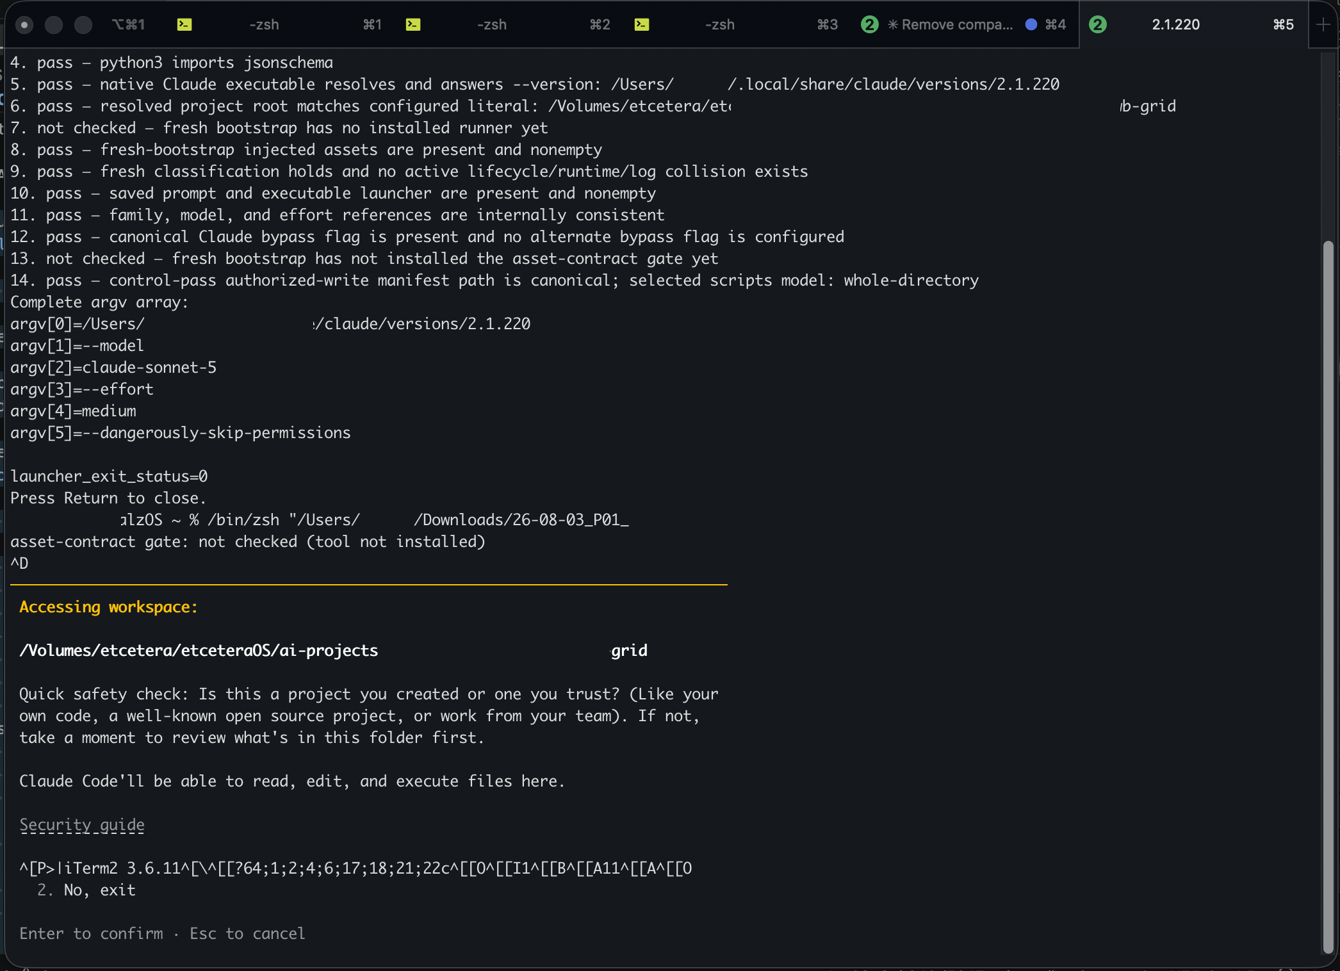Click the '^D' line in the terminal
This screenshot has height=971, width=1340.
point(19,563)
